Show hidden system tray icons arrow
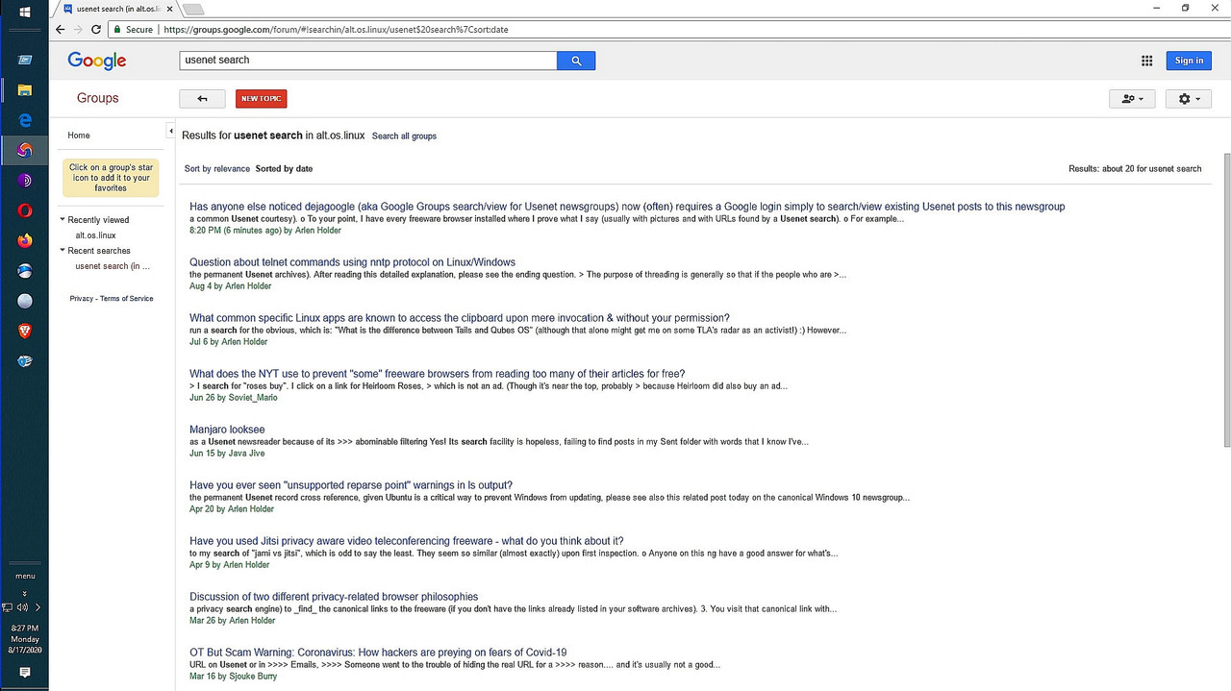 (x=38, y=607)
